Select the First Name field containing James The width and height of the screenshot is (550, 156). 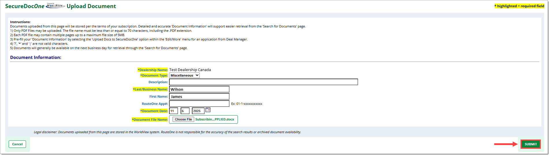[199, 96]
